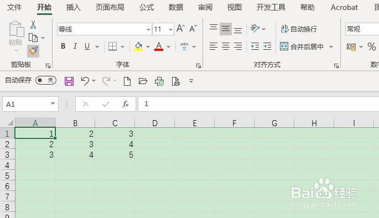Align text left
Image resolution: width=379 pixels, height=218 pixels.
point(214,46)
